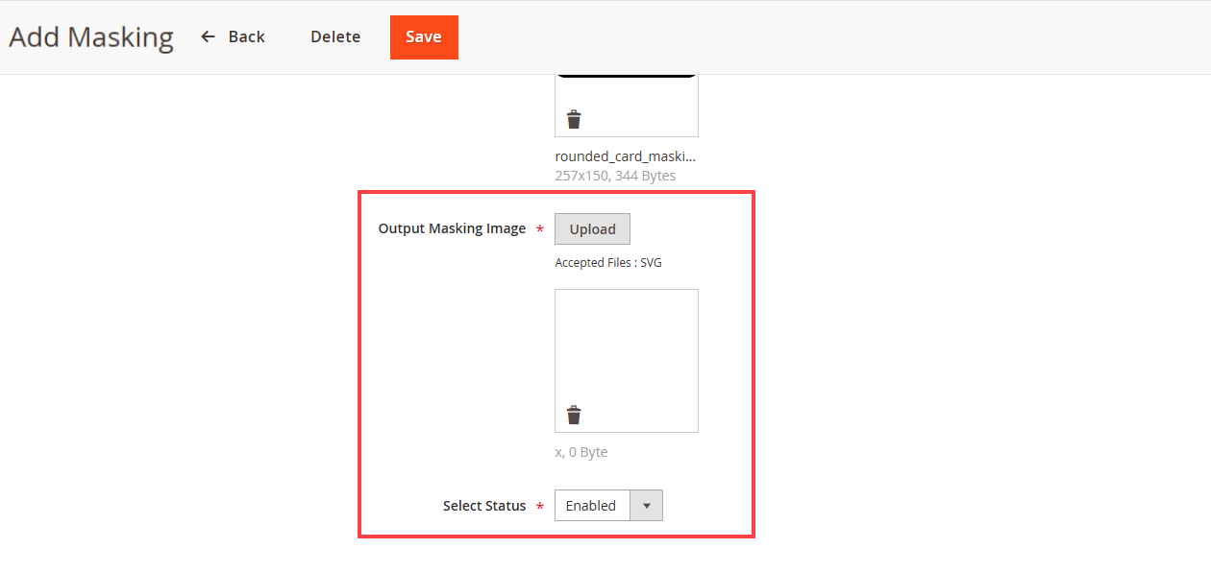Expand the Select Status dropdown arrow
The image size is (1211, 573).
tap(646, 506)
